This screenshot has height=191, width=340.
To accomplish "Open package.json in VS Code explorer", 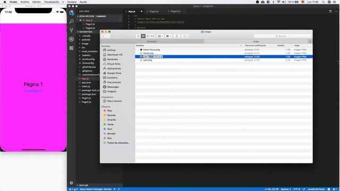I will pos(89,94).
